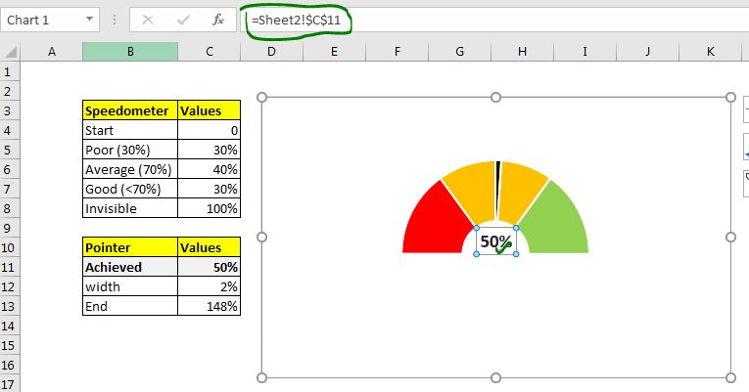Select column B header
The height and width of the screenshot is (392, 749).
tap(130, 52)
